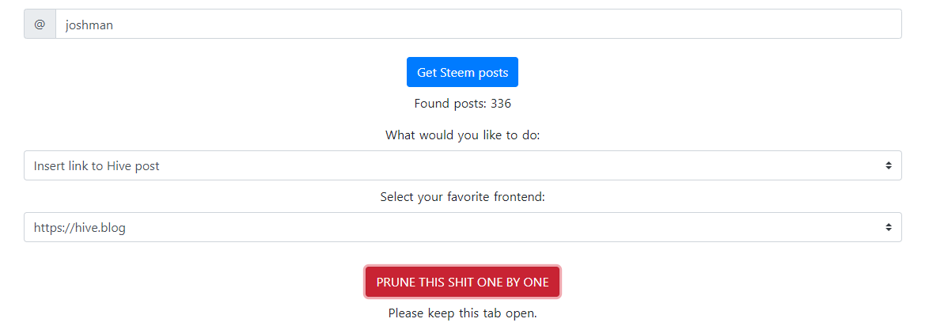The height and width of the screenshot is (330, 929).
Task: Click the @ symbol prefix box
Action: 40,25
